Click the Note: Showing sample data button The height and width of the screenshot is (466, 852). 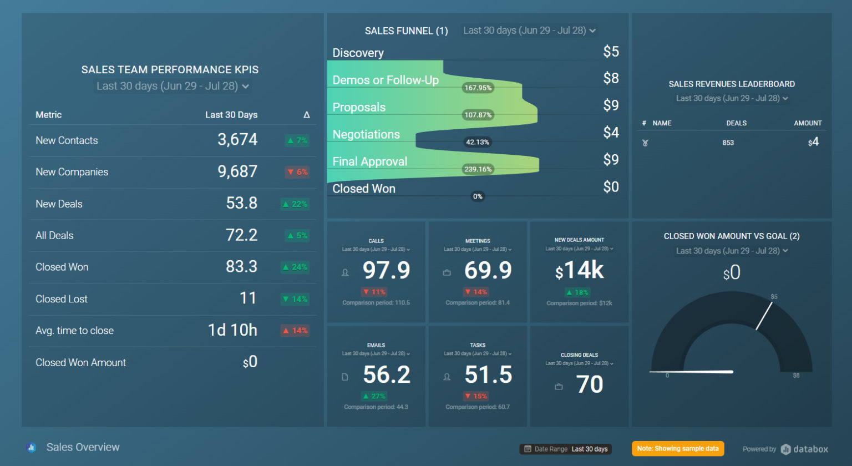678,448
